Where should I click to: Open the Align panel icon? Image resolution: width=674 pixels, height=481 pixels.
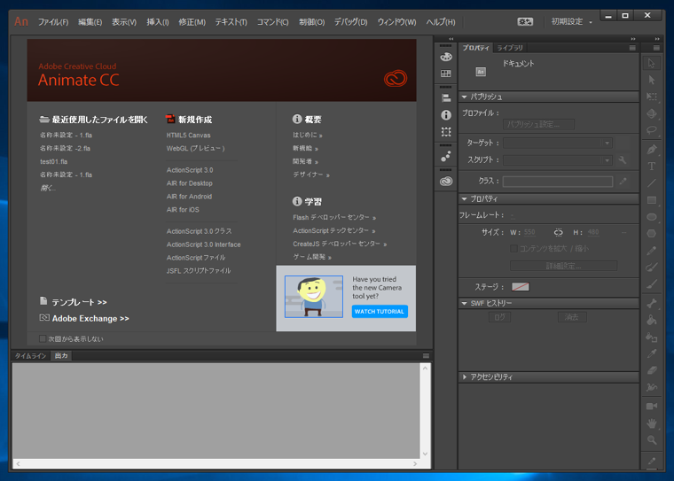point(446,98)
